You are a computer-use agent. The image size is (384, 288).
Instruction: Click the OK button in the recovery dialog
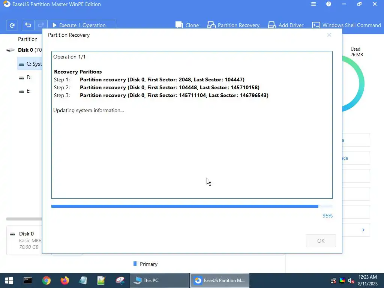[321, 241]
